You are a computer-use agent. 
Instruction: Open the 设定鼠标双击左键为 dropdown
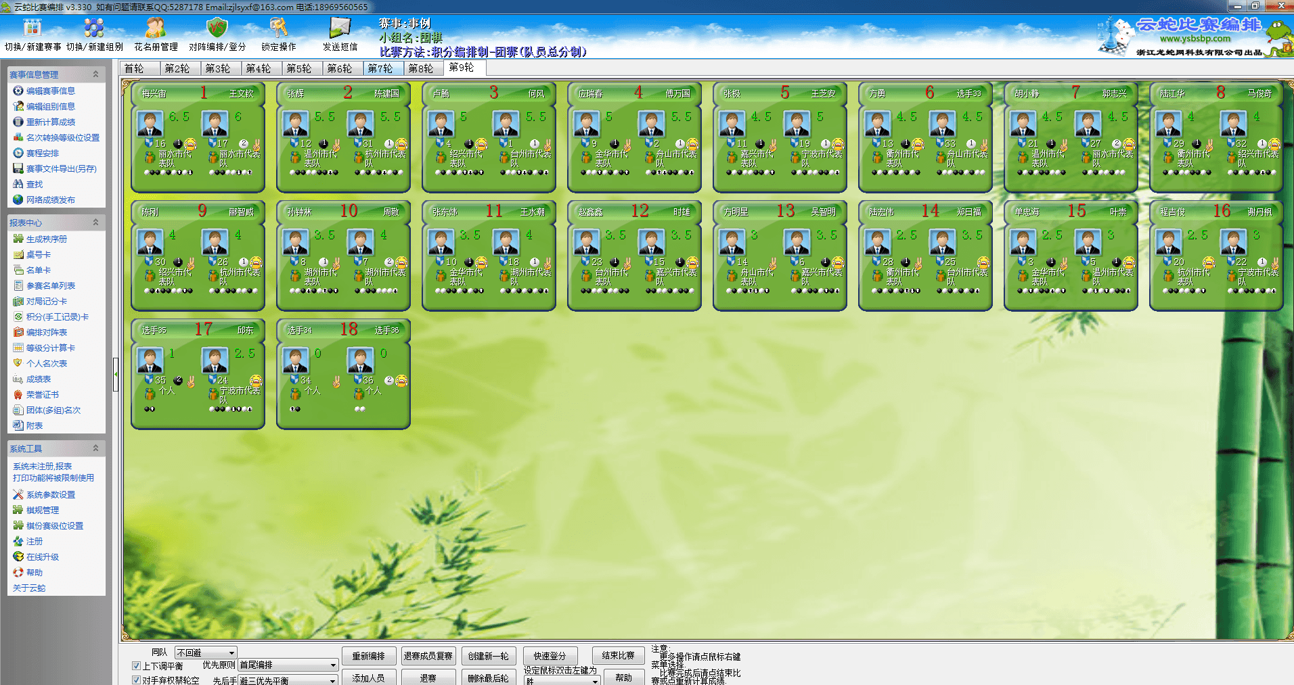562,681
